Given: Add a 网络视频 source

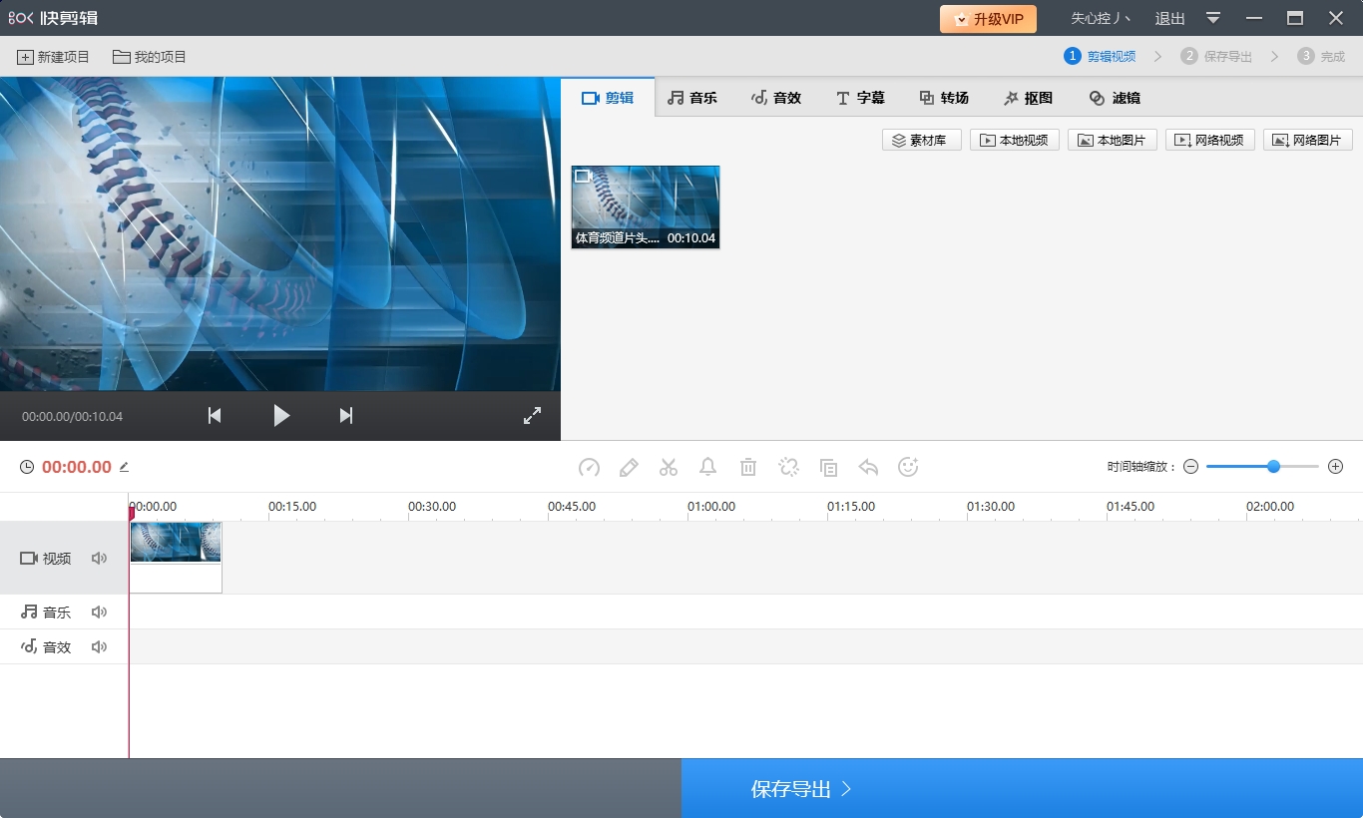Looking at the screenshot, I should point(1210,141).
